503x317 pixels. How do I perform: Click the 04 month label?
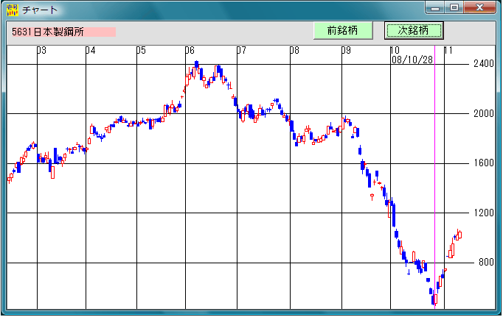[x=91, y=50]
